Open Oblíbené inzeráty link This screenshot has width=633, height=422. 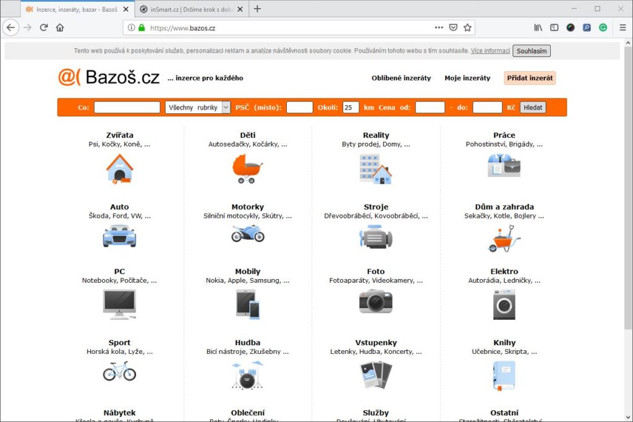point(401,78)
